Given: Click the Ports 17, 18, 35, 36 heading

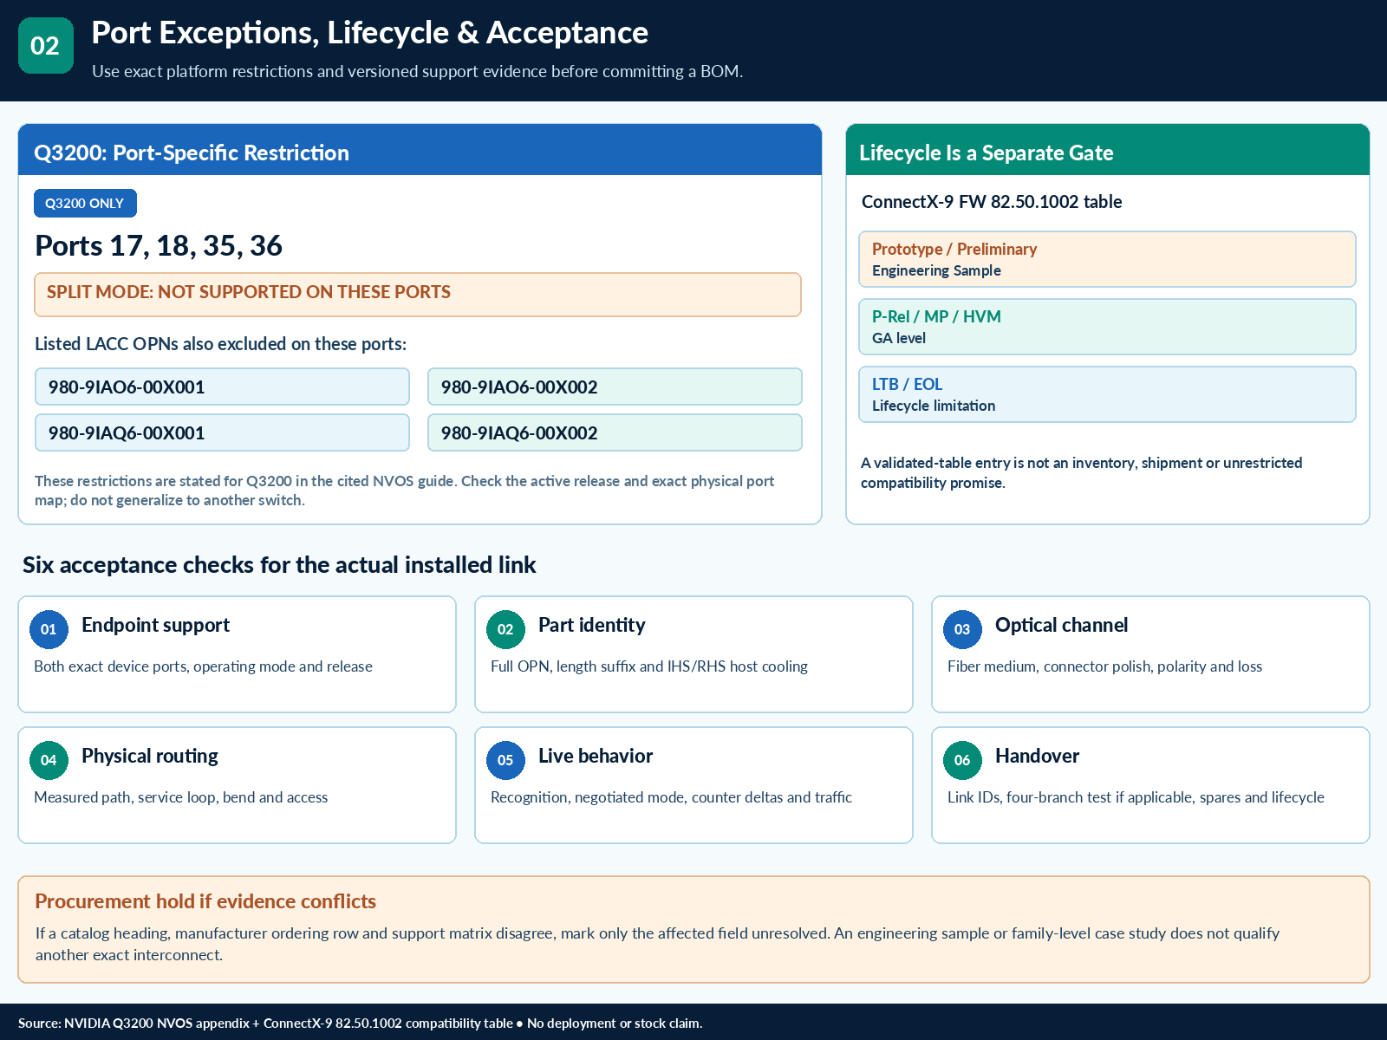Looking at the screenshot, I should pos(159,246).
